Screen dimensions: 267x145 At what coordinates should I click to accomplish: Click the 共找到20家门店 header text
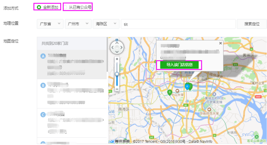point(55,43)
